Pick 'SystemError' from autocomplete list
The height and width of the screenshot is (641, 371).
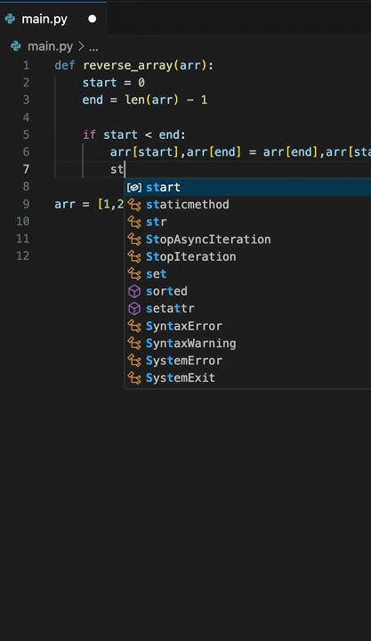tap(247, 361)
